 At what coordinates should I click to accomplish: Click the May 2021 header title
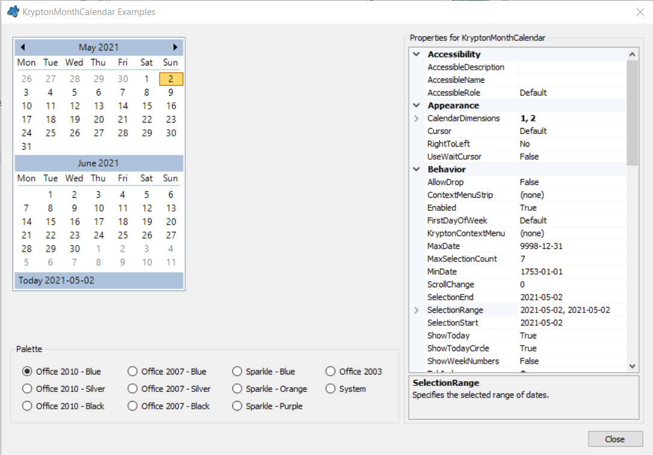click(x=99, y=47)
